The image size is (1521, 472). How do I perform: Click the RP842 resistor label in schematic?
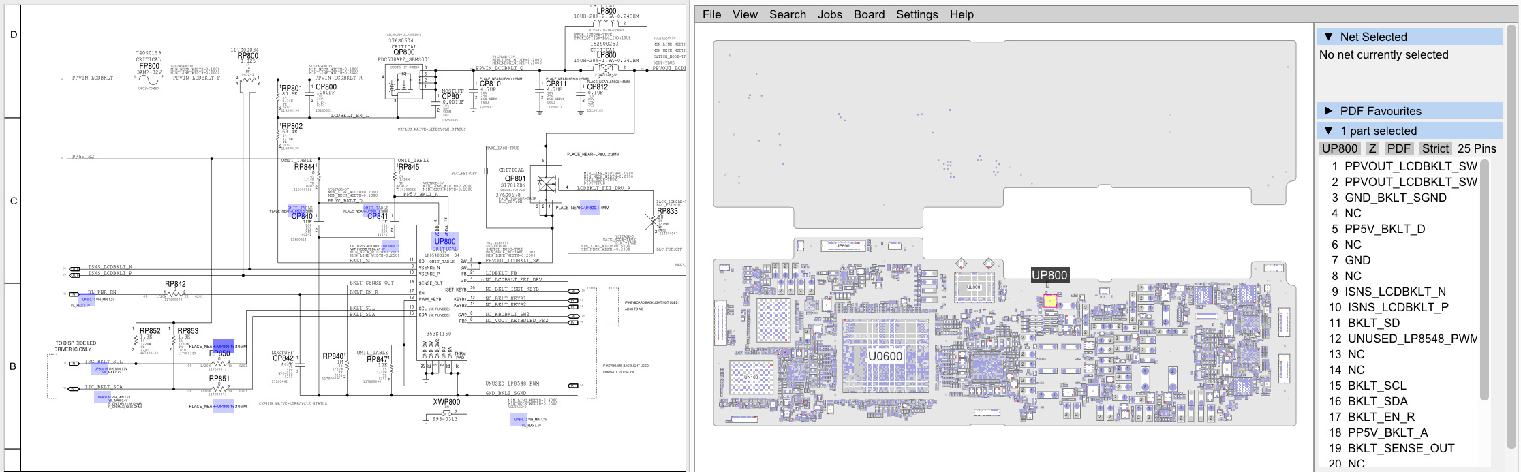(175, 284)
